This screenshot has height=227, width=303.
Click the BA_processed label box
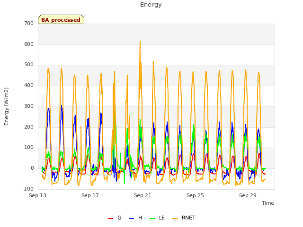tap(61, 19)
